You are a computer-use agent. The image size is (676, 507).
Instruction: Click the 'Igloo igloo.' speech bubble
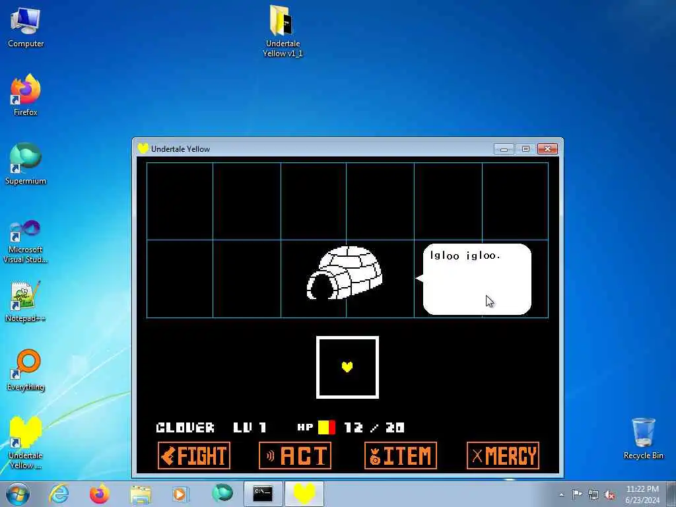coord(474,279)
